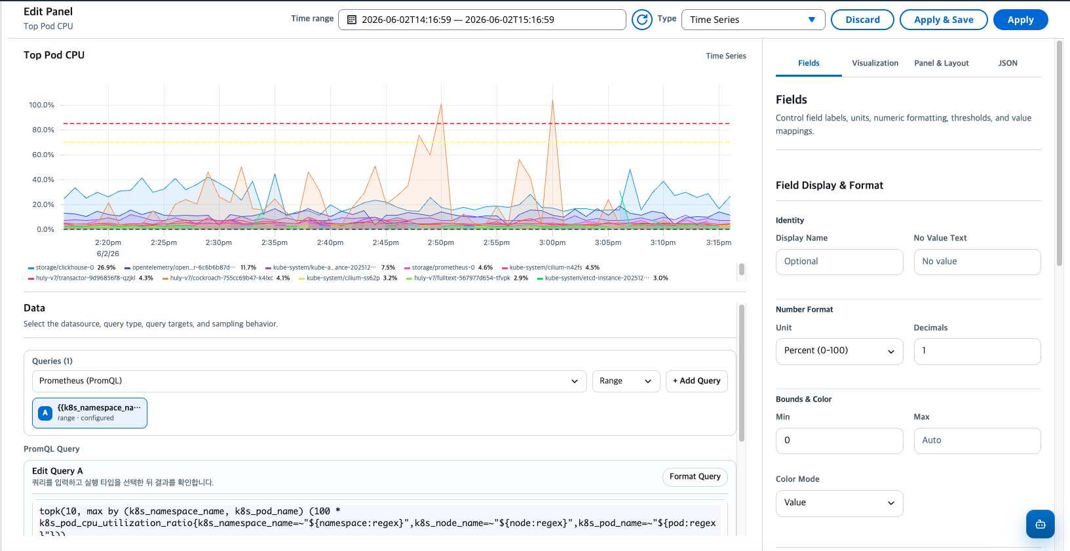The image size is (1070, 551).
Task: Open the Range query type dropdown
Action: tap(626, 381)
